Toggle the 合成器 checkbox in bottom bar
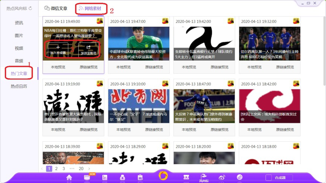326x183 pixels. coord(269,178)
